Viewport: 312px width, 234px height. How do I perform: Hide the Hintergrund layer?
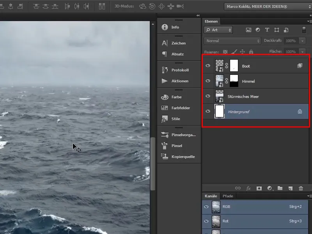tap(208, 111)
